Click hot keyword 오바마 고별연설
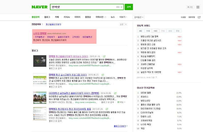The width and height of the screenshot is (203, 132). [148, 64]
